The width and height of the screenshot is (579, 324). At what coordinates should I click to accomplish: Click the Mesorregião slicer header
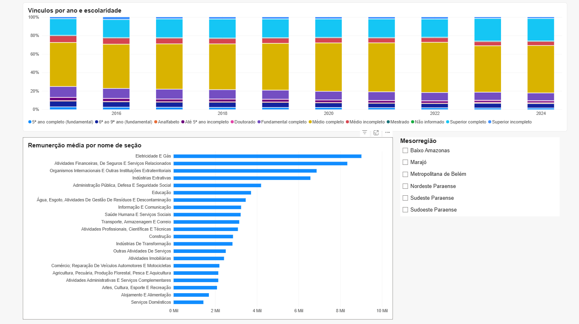419,141
